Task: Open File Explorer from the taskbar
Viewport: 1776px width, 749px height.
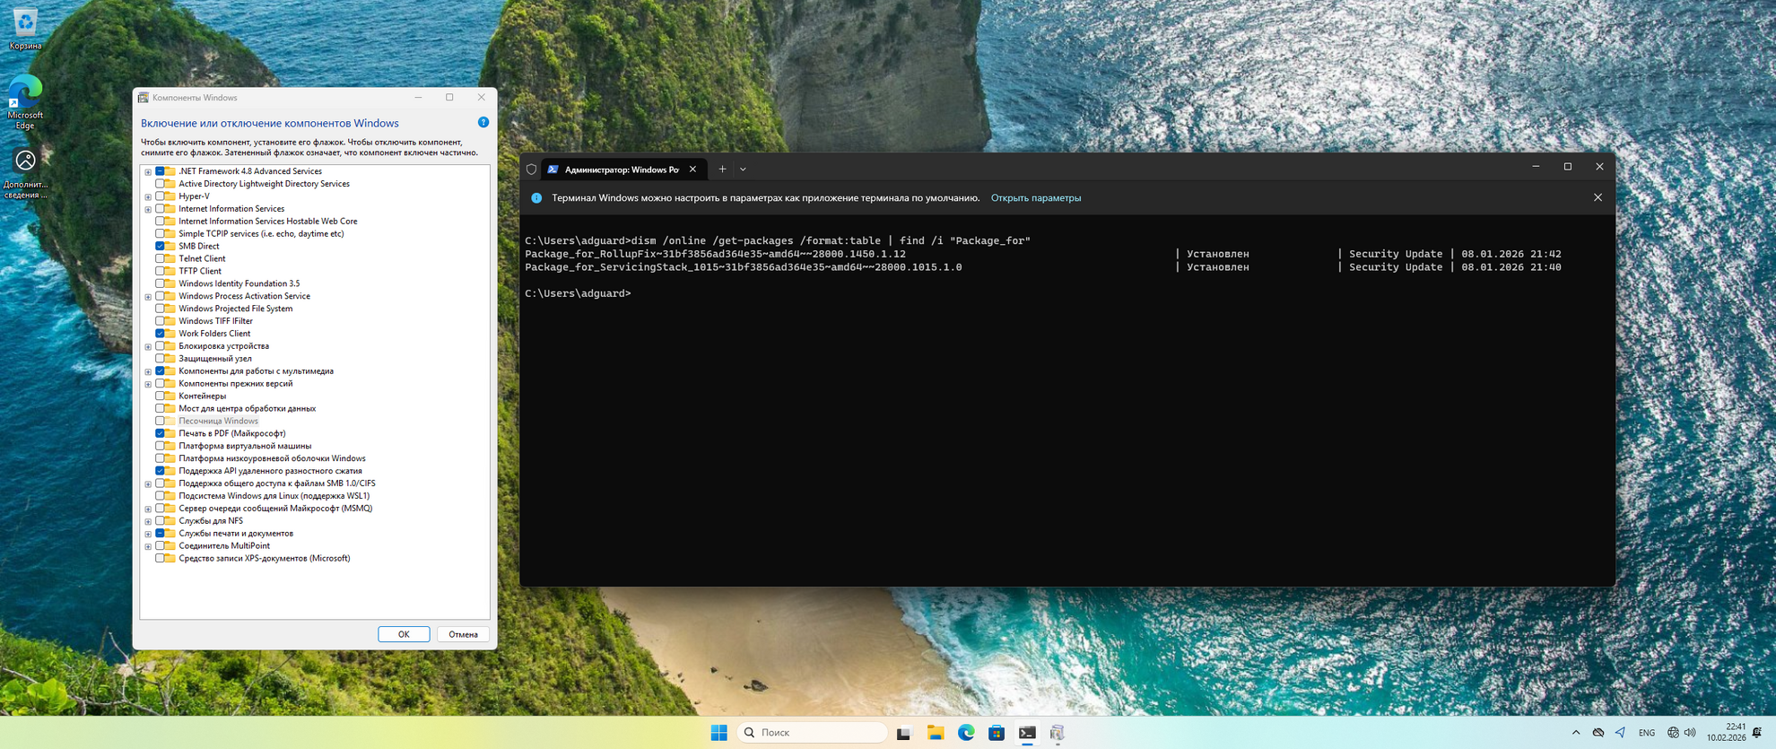Action: (935, 733)
